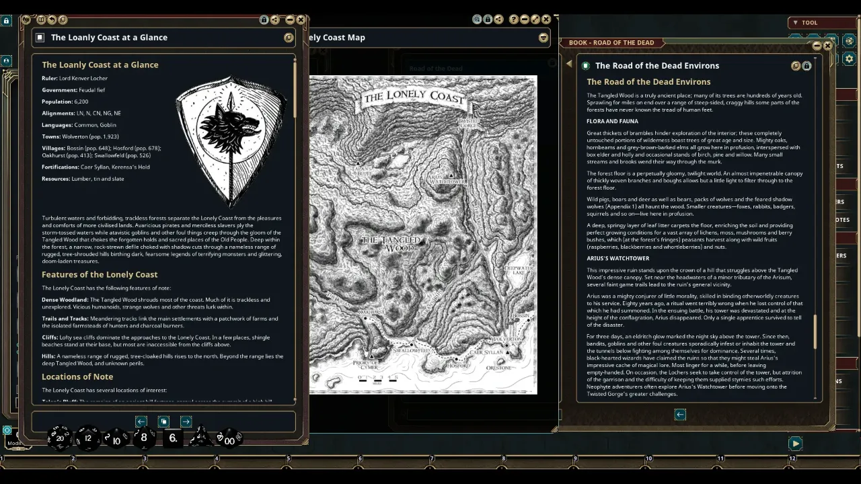
Task: Click link icon beside Road of the Dead Environs title
Action: pyautogui.click(x=796, y=66)
